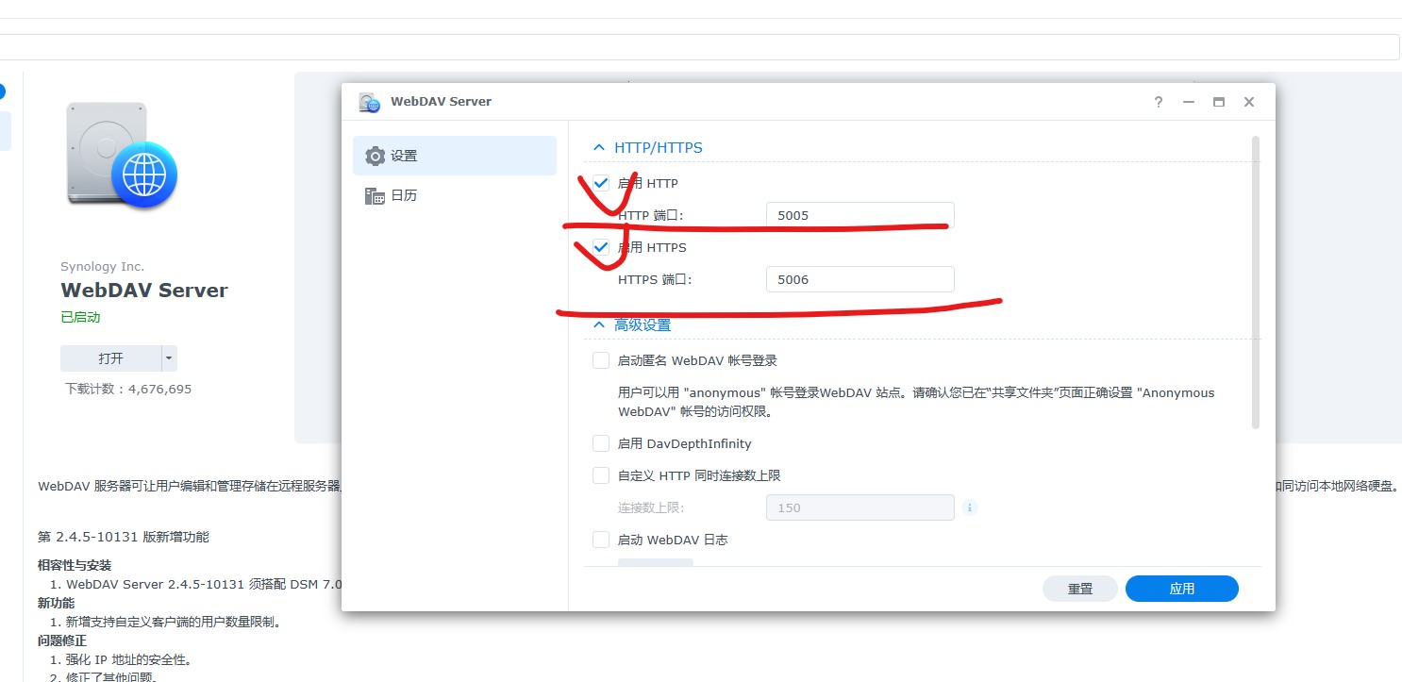This screenshot has width=1402, height=682.
Task: Minimize the WebDAV Server dialog
Action: click(x=1189, y=102)
